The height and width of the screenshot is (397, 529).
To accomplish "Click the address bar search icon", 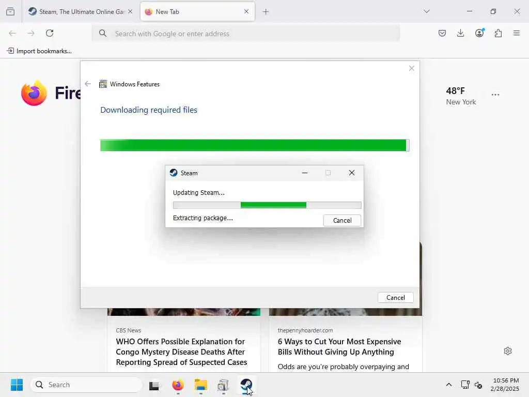I will pyautogui.click(x=103, y=34).
